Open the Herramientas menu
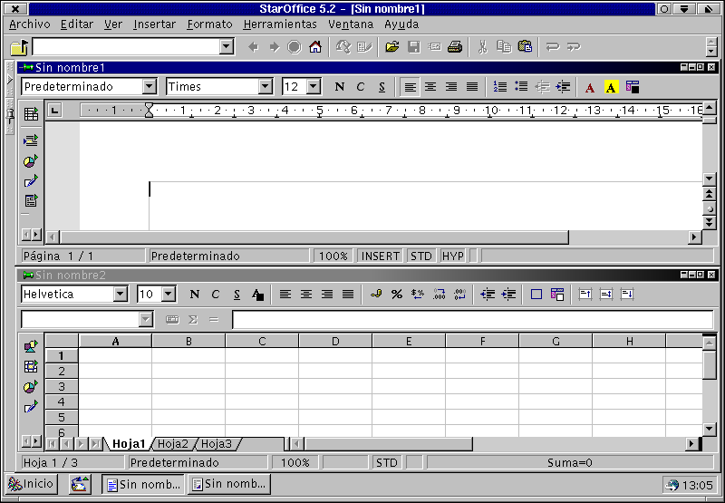 (x=280, y=24)
